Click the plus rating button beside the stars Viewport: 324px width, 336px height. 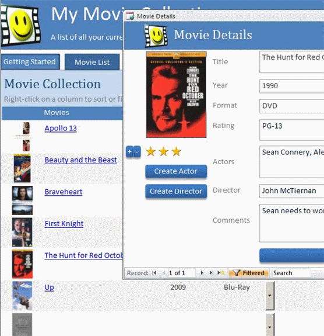[129, 152]
